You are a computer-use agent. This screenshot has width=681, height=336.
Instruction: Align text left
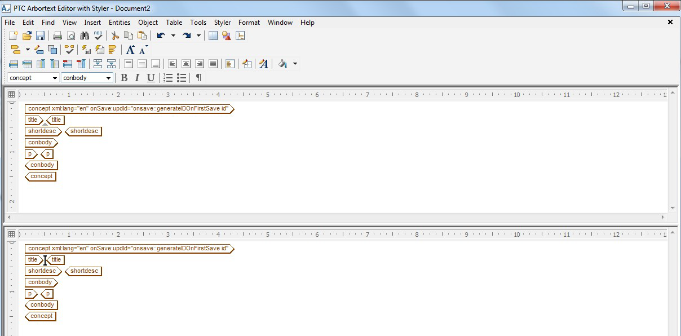click(x=173, y=64)
